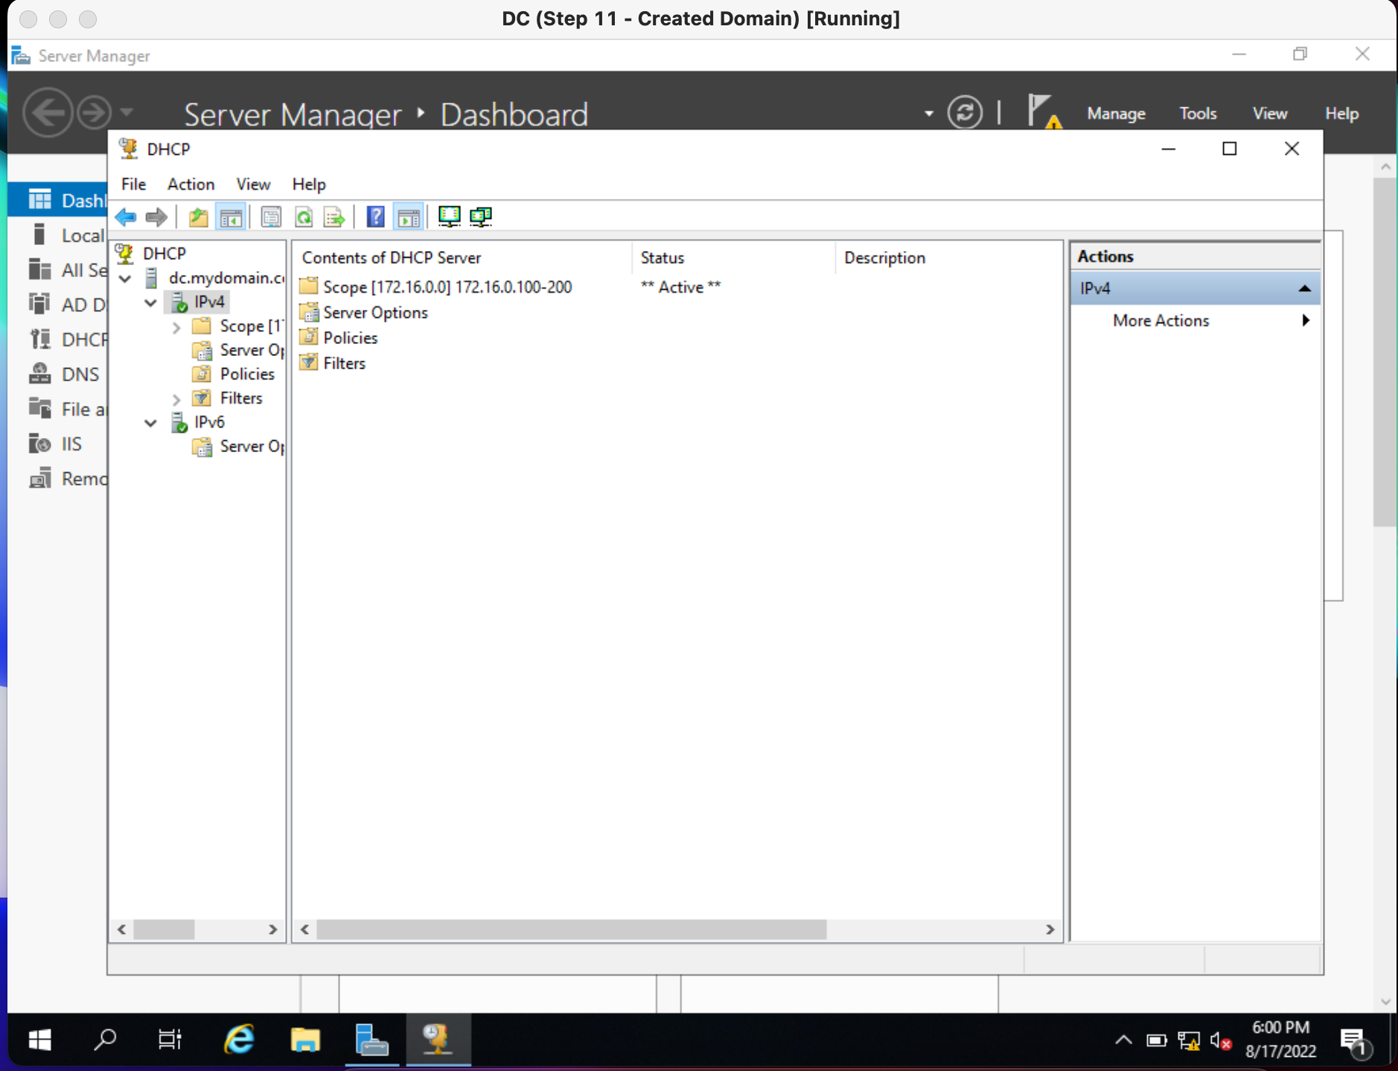Click the green Refresh toolbar icon

click(304, 217)
